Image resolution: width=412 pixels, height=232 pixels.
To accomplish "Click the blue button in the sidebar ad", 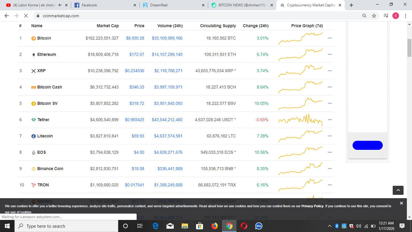I will (367, 145).
